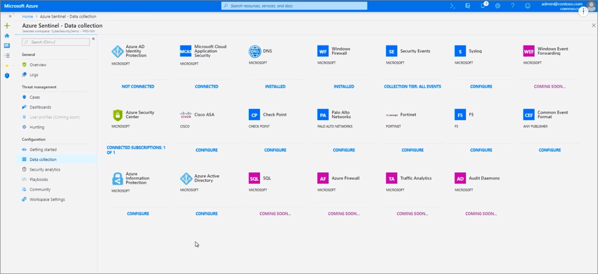Expand the left navigation rail chevrons
The width and height of the screenshot is (598, 274).
click(10, 17)
